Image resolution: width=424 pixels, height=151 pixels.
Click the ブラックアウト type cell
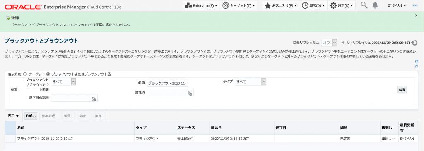click(154, 139)
